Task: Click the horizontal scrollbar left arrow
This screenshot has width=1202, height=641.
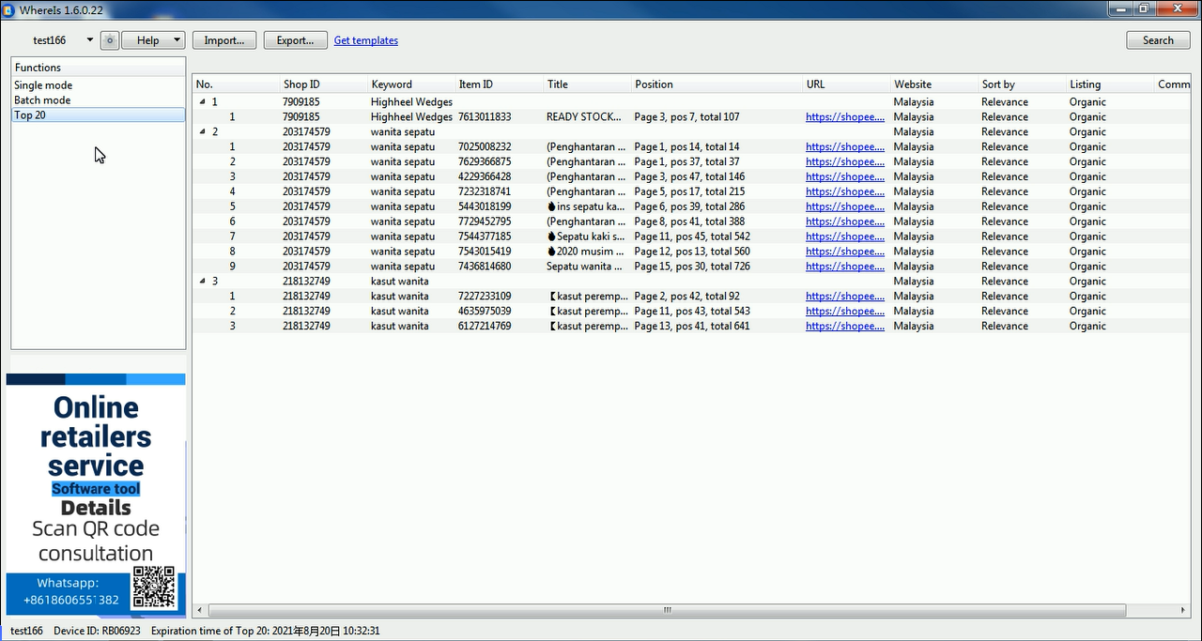Action: (199, 610)
